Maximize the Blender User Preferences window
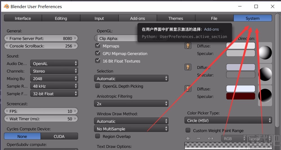Image resolution: width=281 pixels, height=150 pixels. (x=256, y=6)
